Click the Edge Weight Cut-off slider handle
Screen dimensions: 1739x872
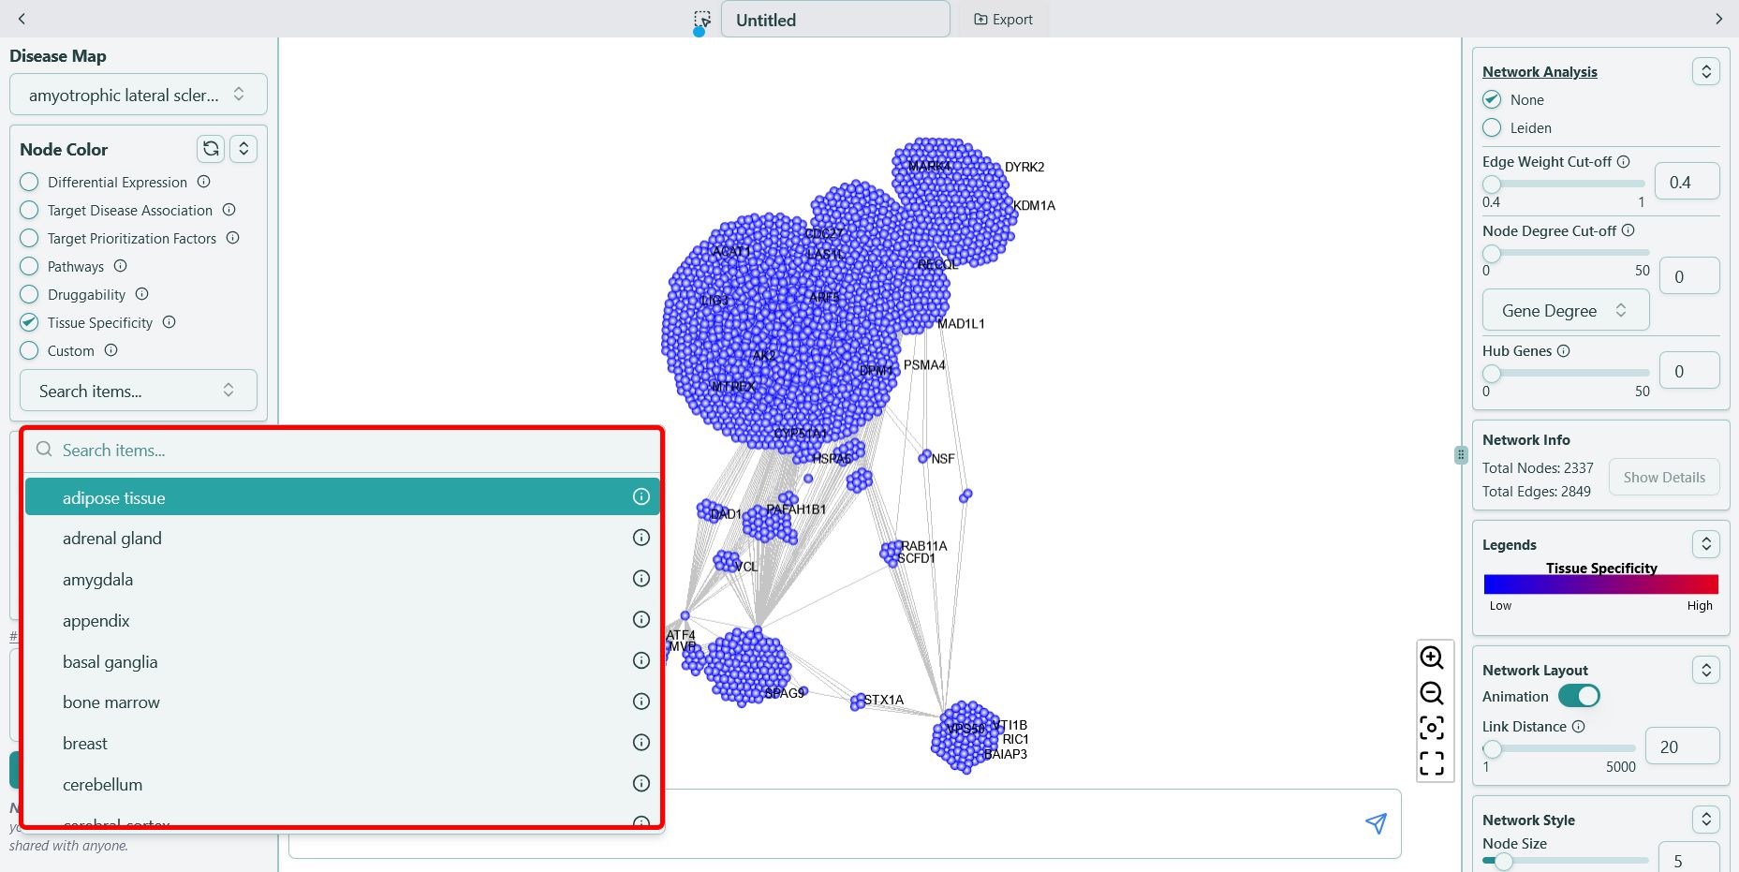1491,185
